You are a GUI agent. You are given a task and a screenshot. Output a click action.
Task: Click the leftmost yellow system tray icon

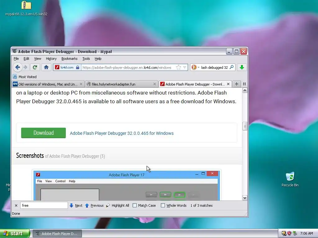click(284, 233)
